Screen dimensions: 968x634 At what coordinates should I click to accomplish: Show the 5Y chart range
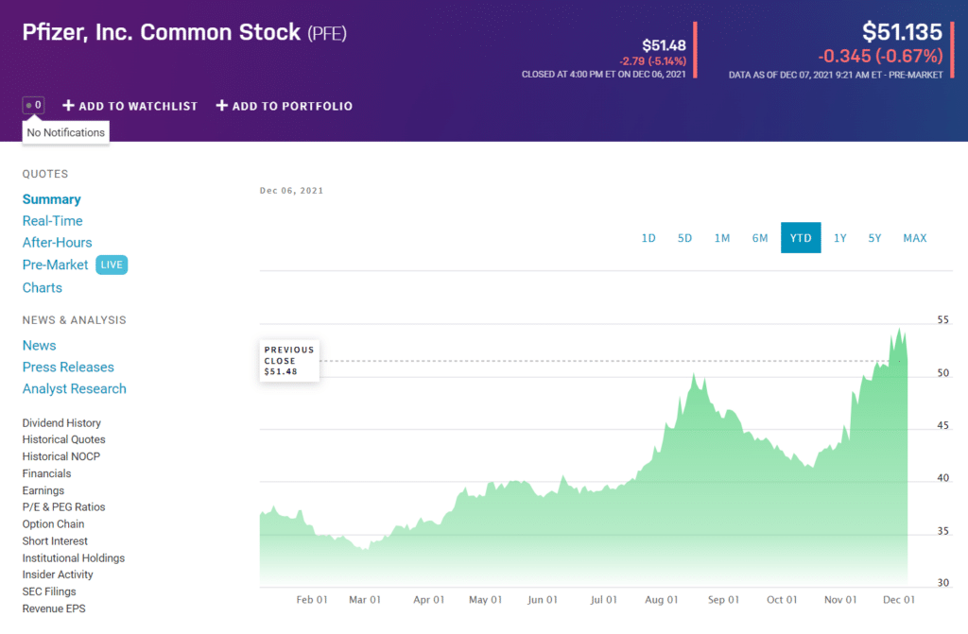(874, 238)
